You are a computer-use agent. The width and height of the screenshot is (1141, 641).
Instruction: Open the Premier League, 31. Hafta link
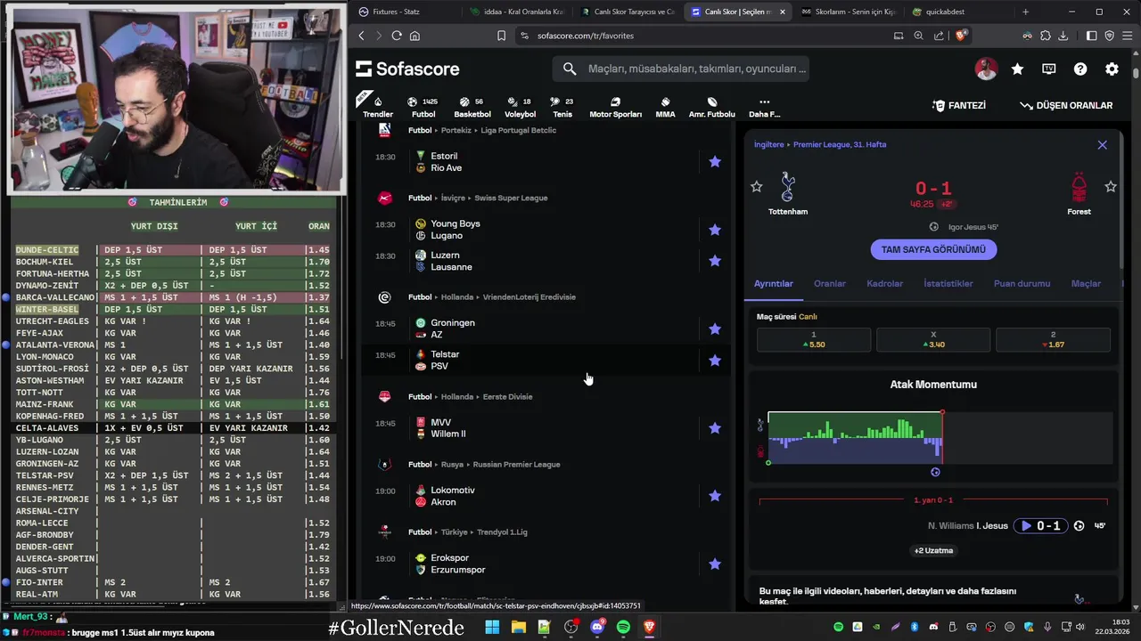[x=840, y=144]
